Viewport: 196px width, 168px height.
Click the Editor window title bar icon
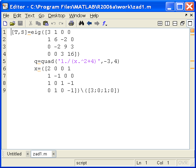tap(5, 7)
